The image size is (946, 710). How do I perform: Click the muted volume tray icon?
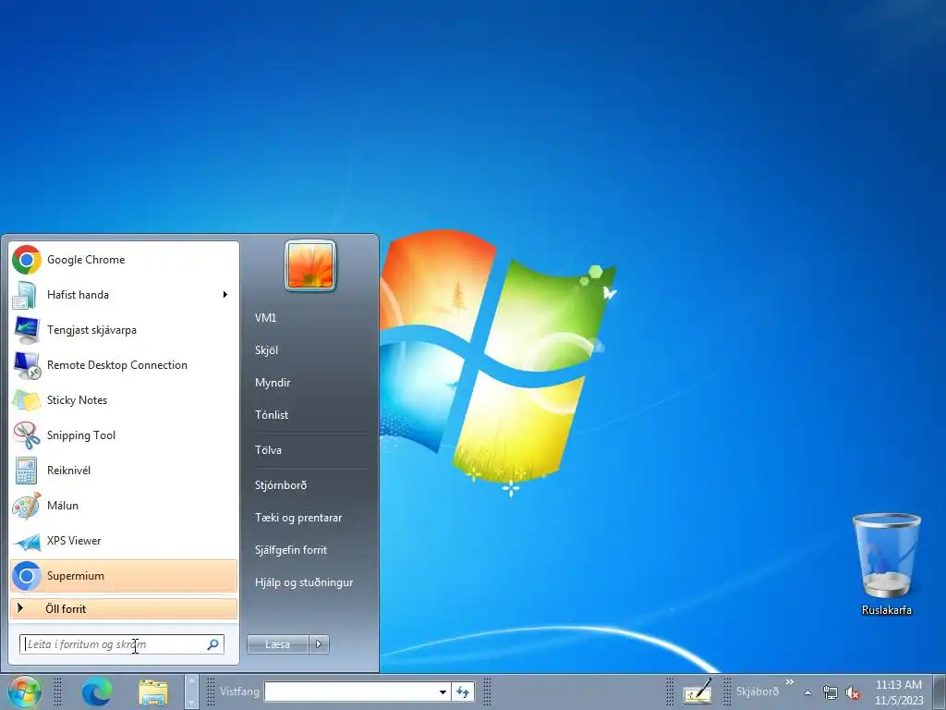pos(853,693)
